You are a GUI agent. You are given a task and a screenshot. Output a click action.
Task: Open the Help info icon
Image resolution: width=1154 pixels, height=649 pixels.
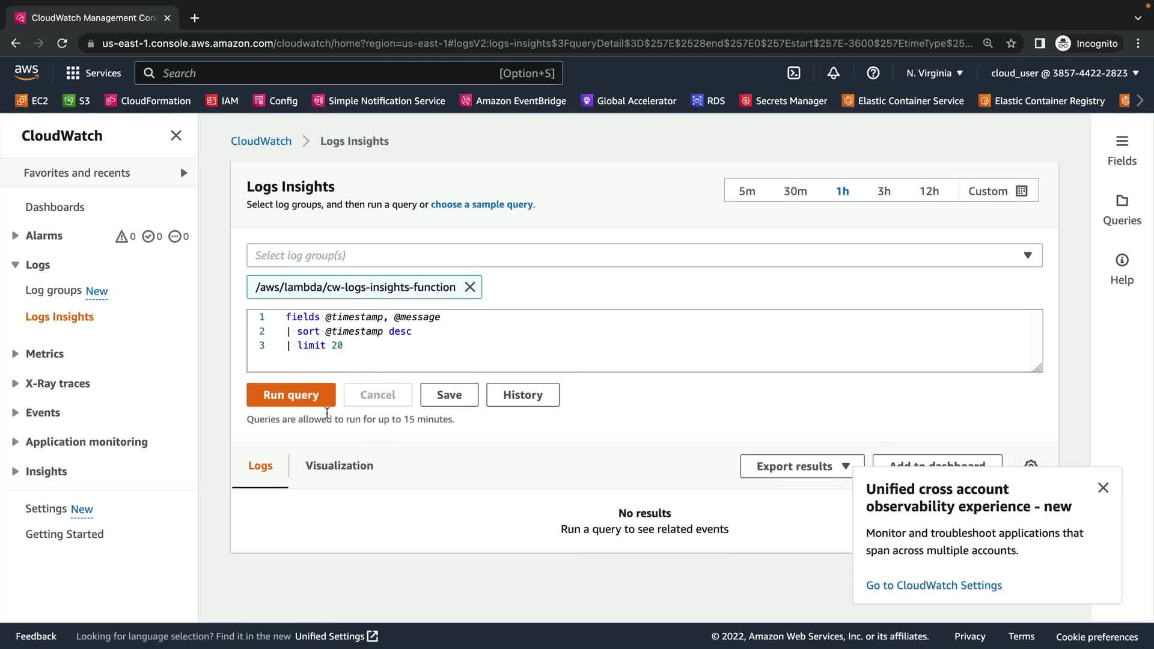coord(1122,260)
